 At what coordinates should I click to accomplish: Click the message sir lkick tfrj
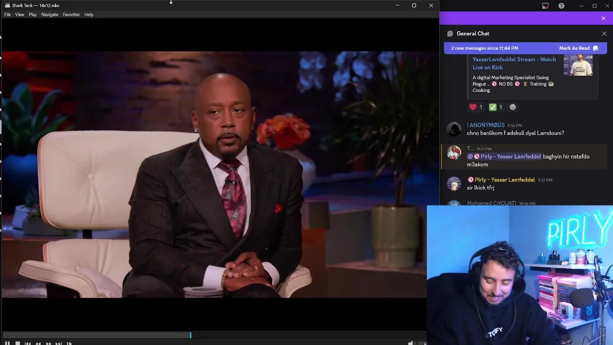click(480, 188)
